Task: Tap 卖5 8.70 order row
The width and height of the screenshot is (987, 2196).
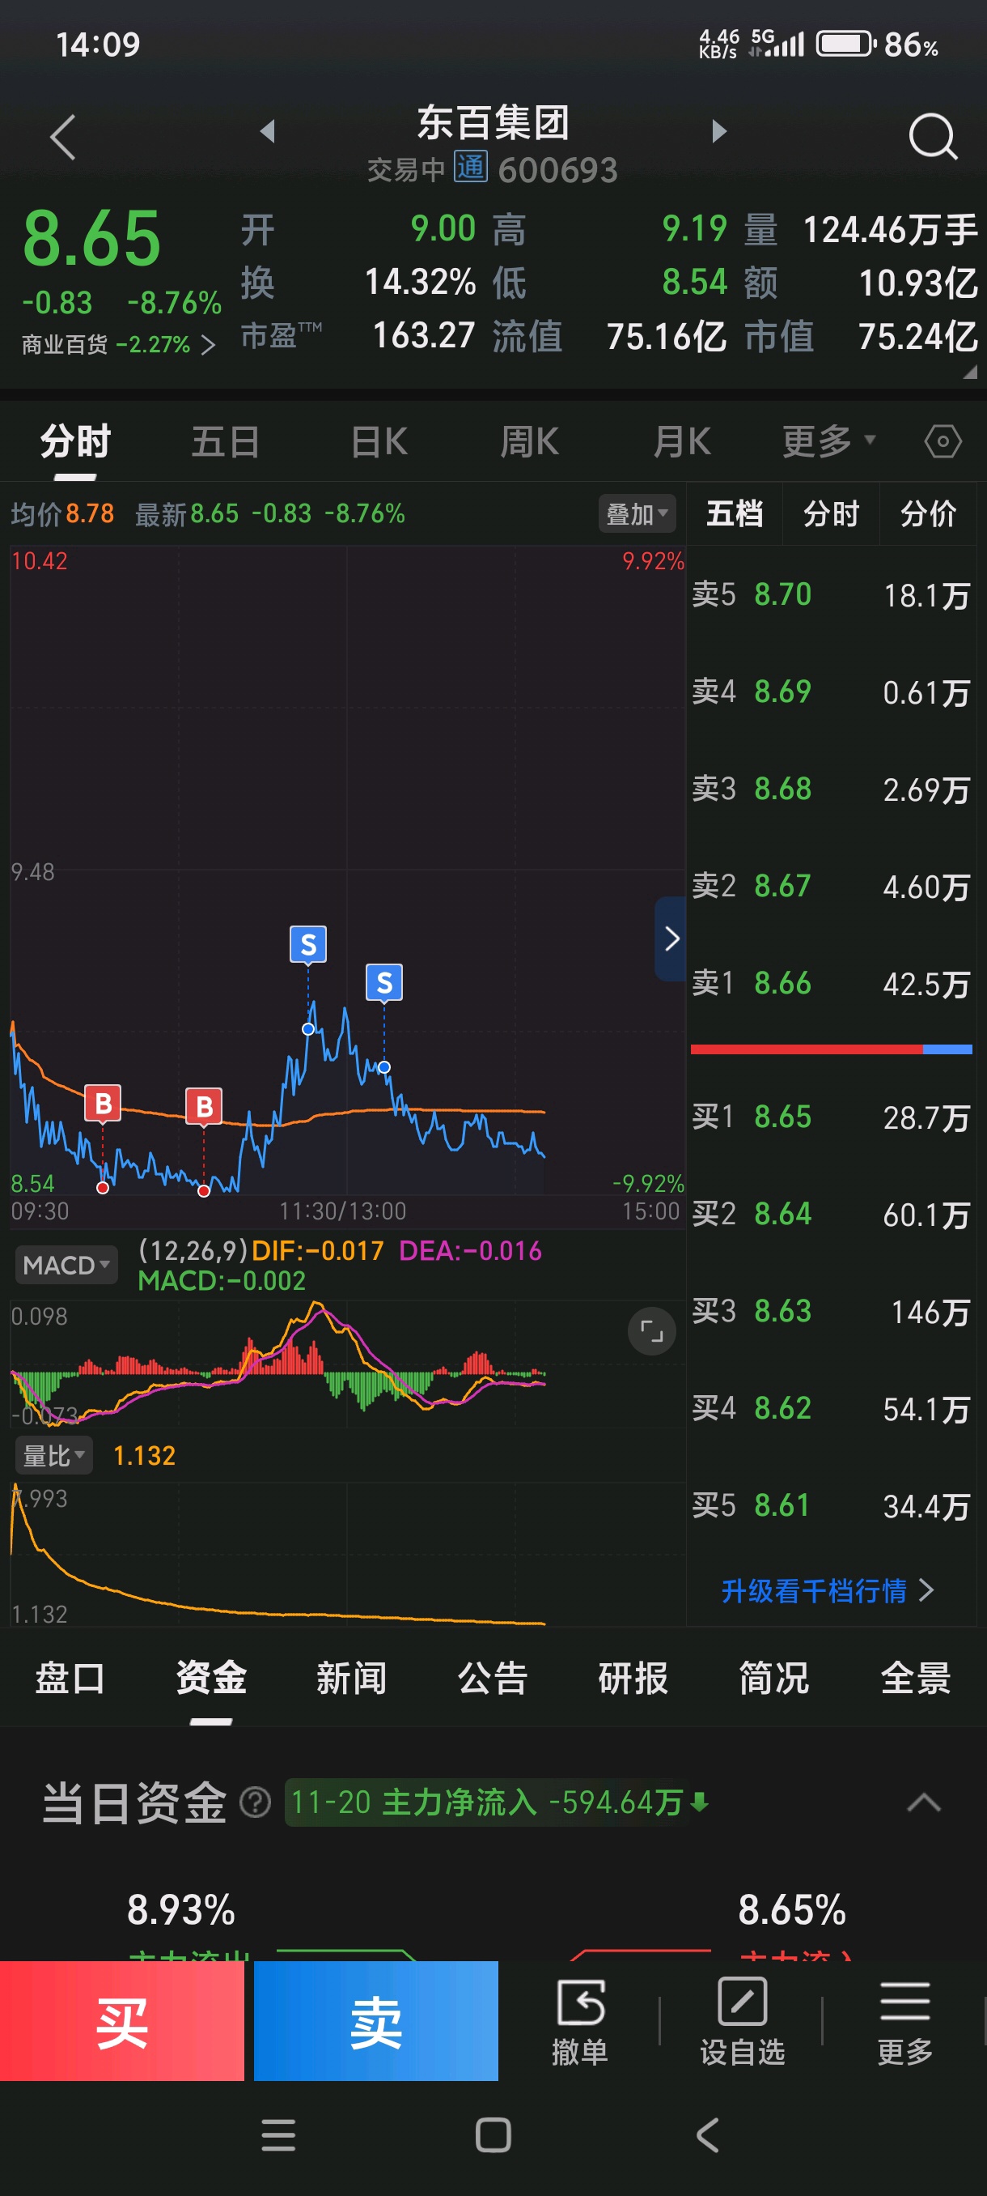Action: click(831, 595)
